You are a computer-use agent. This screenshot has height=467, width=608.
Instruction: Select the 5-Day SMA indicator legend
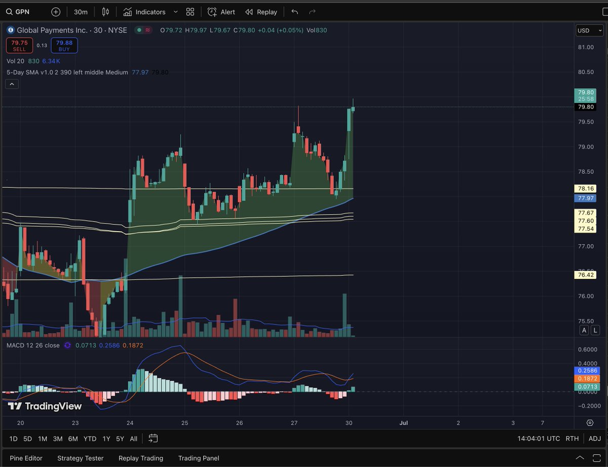(x=67, y=73)
